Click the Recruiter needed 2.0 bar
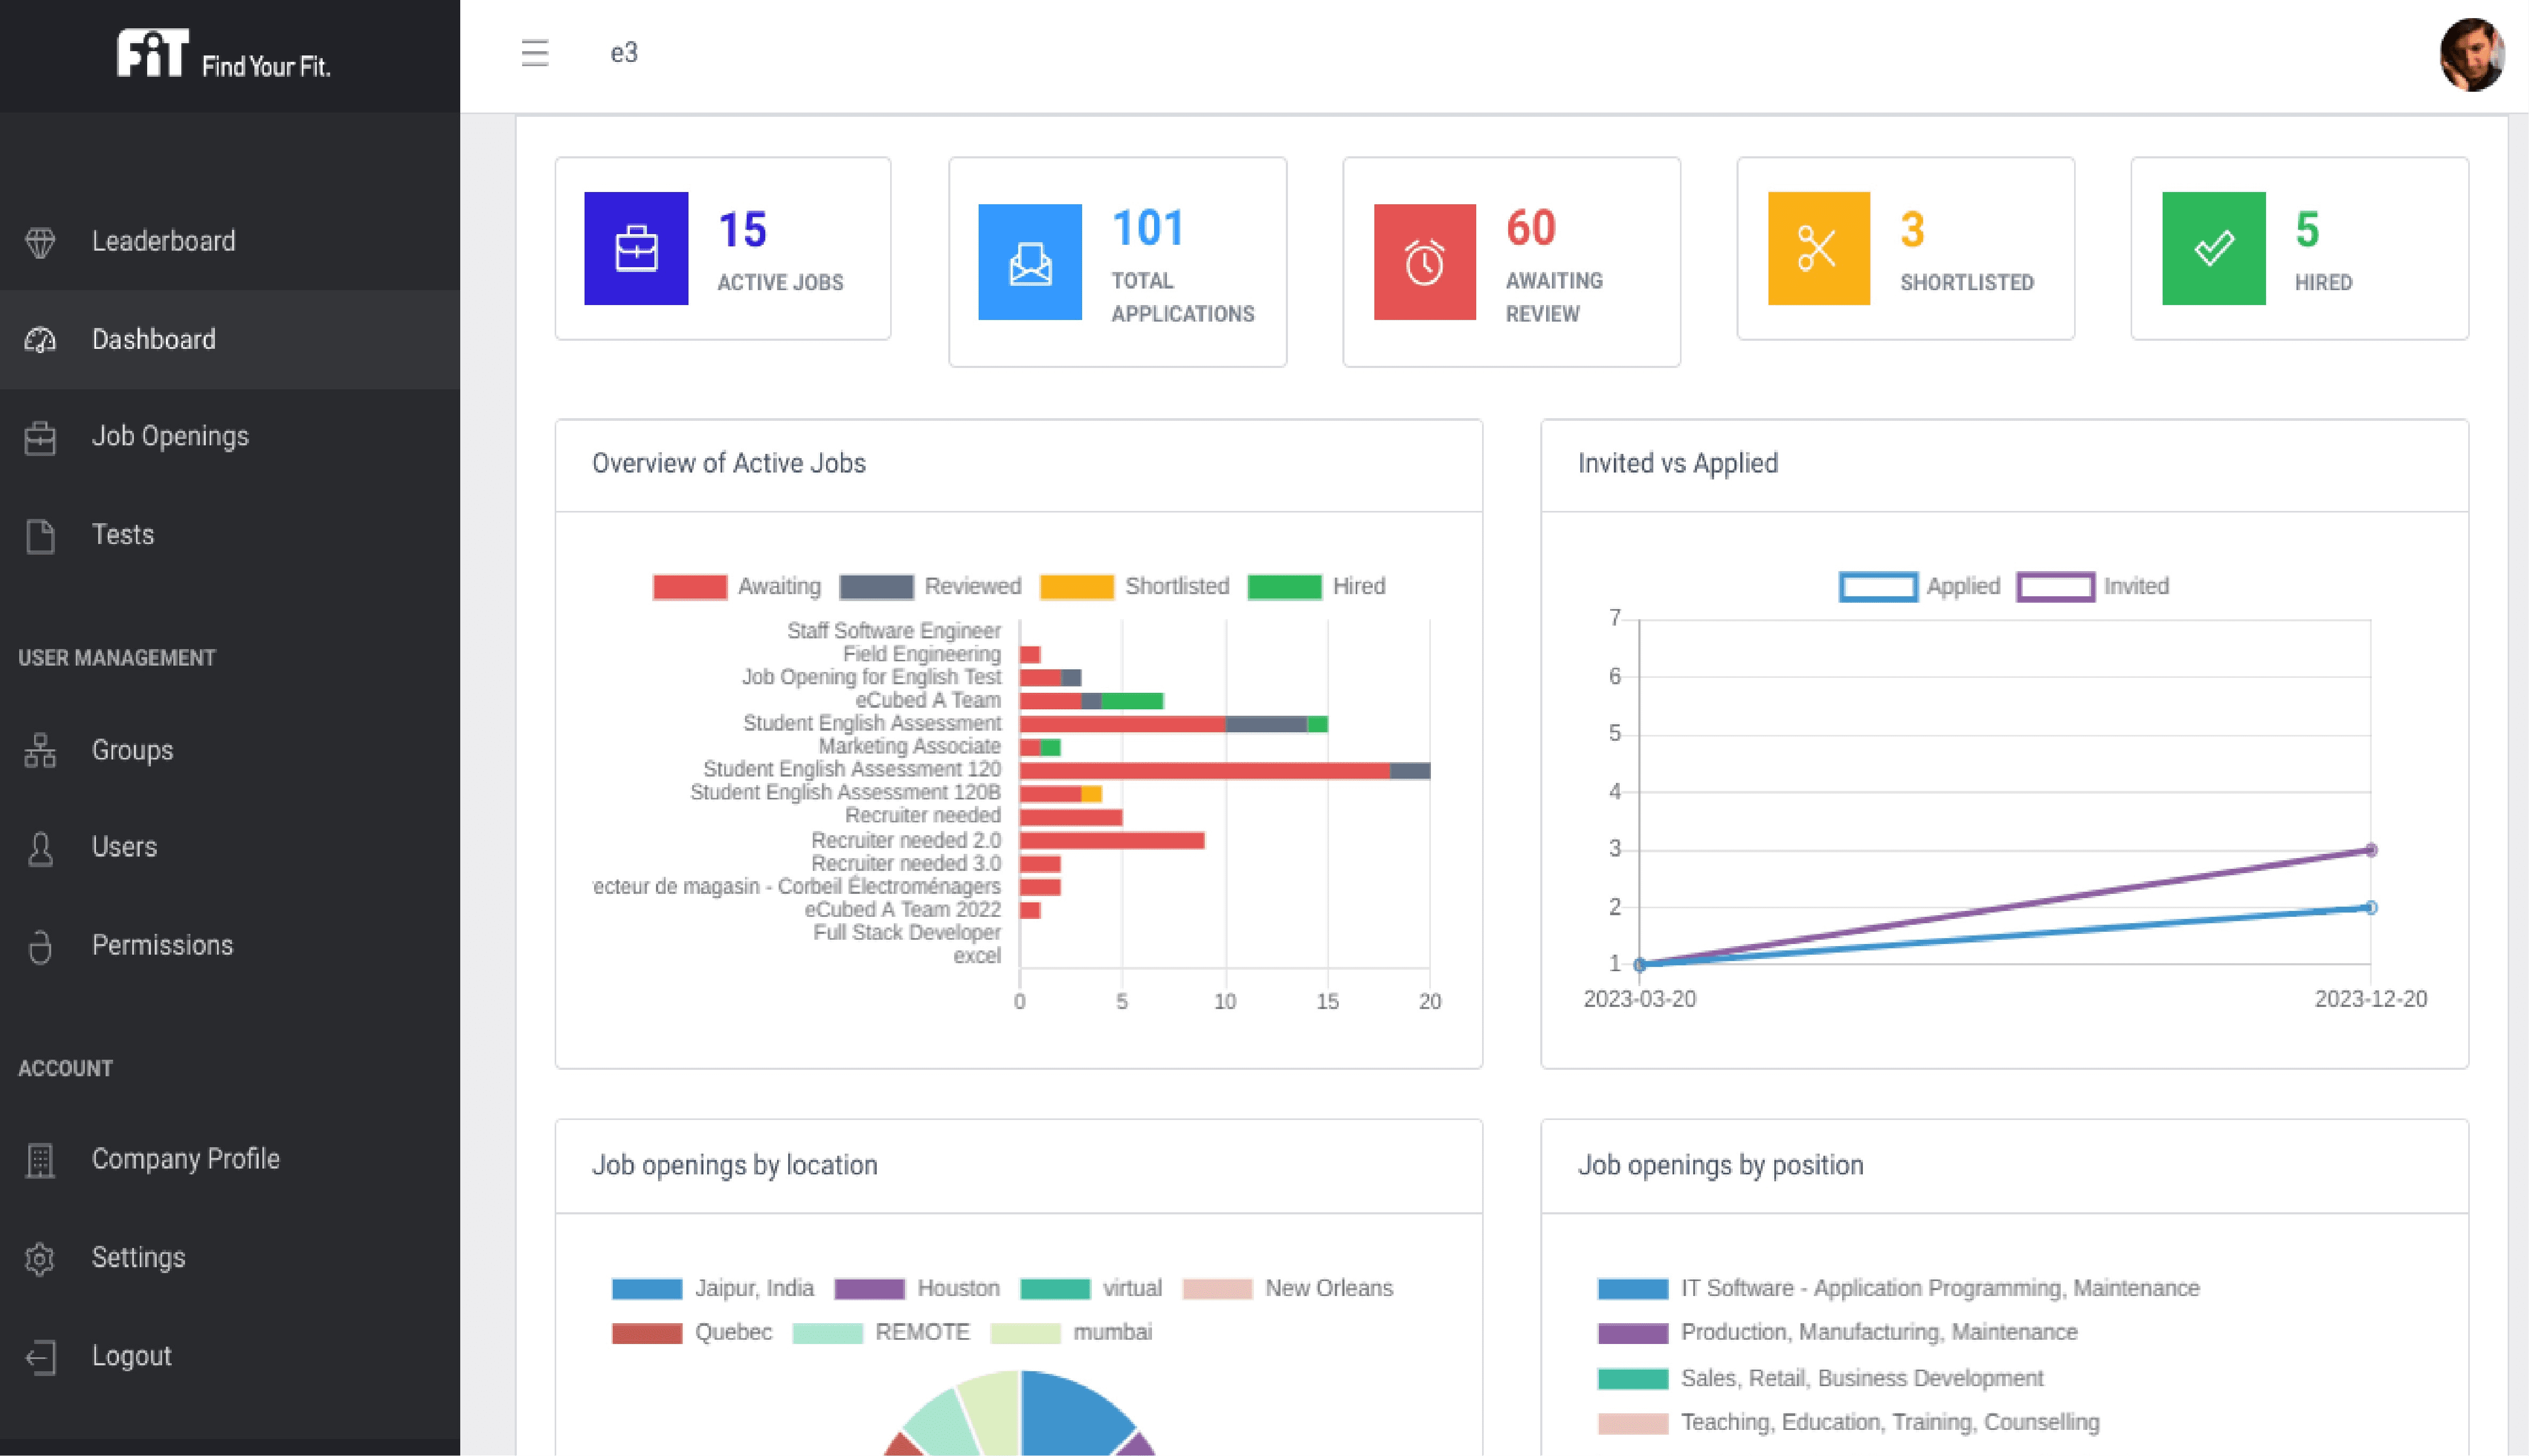2529x1456 pixels. pyautogui.click(x=1112, y=840)
